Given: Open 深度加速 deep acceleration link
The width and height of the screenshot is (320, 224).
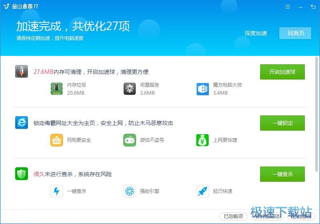Looking at the screenshot, I should (x=256, y=33).
